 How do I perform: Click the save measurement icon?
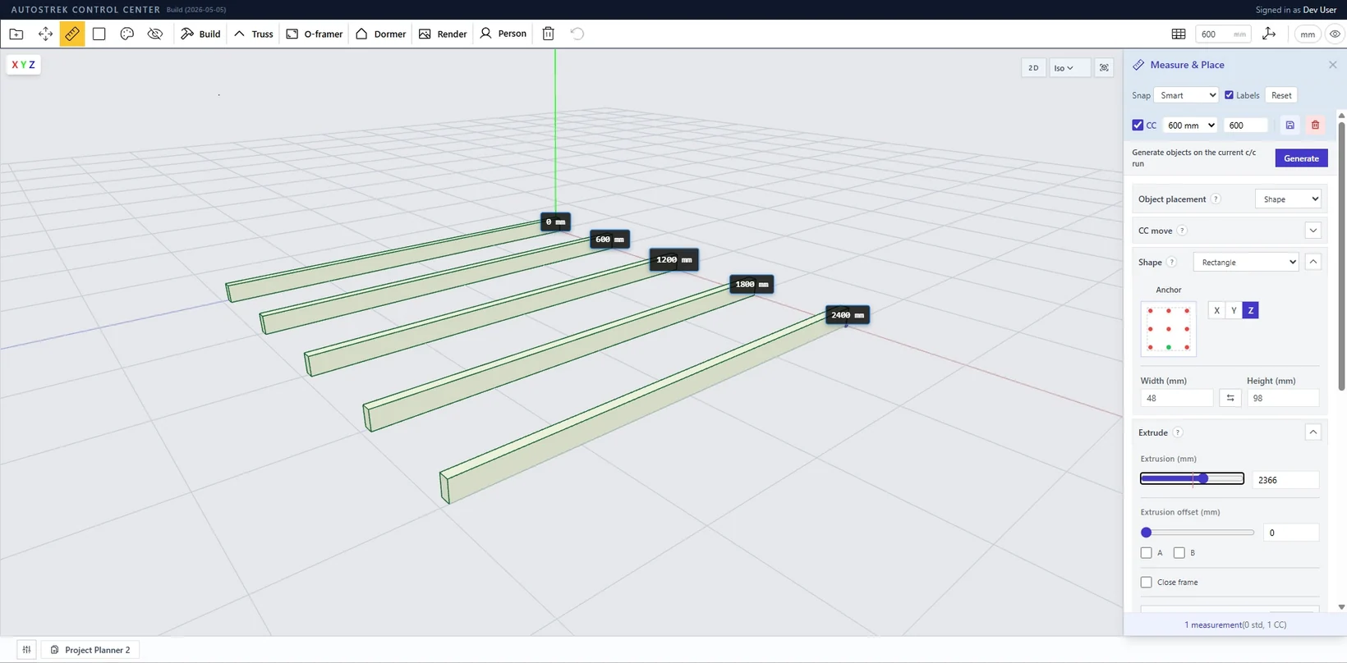[x=1290, y=126]
